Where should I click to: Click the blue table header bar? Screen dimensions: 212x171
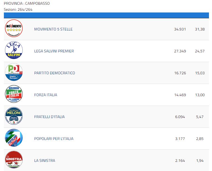[x=106, y=15]
